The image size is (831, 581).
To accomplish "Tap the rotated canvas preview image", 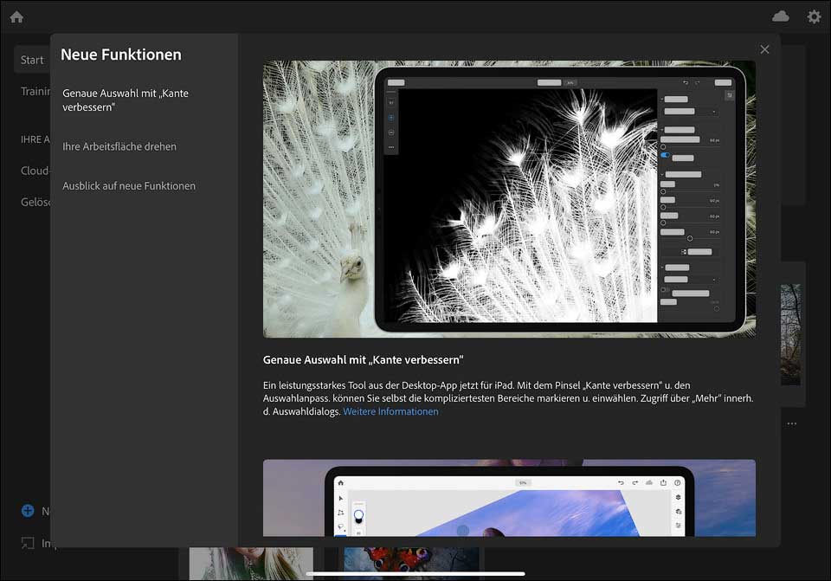I will pos(509,498).
